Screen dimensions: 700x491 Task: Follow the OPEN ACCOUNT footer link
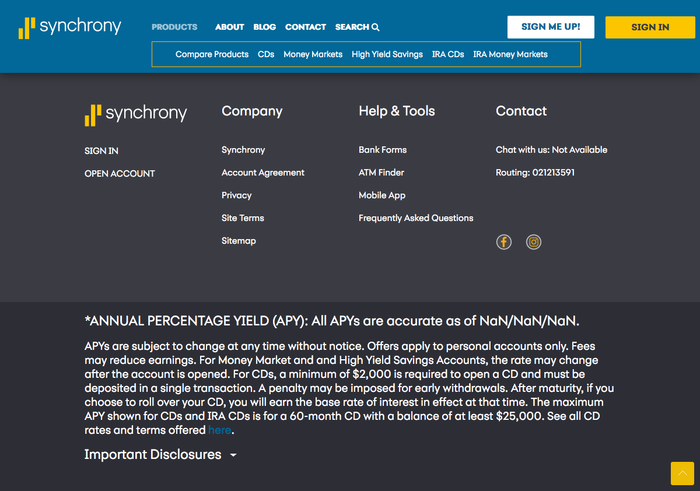tap(120, 173)
